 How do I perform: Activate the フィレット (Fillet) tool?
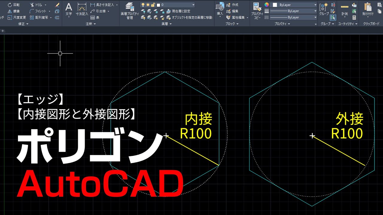tap(38, 11)
